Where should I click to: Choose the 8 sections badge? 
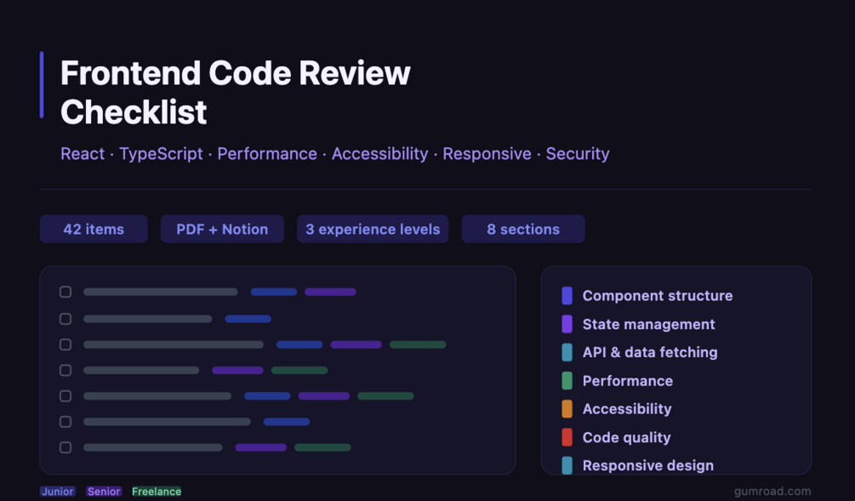[523, 229]
